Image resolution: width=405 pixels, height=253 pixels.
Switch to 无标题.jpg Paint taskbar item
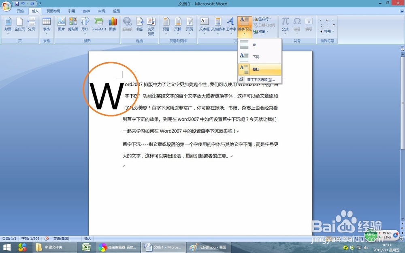click(x=209, y=247)
